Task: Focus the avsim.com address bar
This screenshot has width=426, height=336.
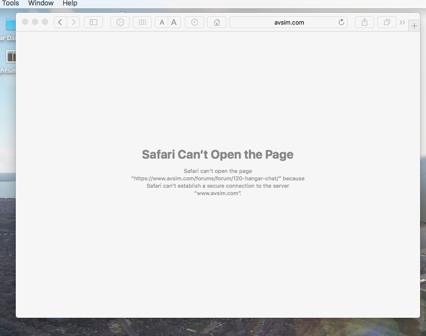Action: [x=288, y=22]
